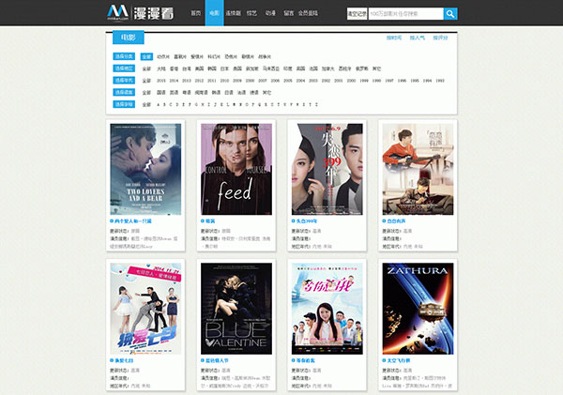Click the magnifier search button

pyautogui.click(x=450, y=14)
